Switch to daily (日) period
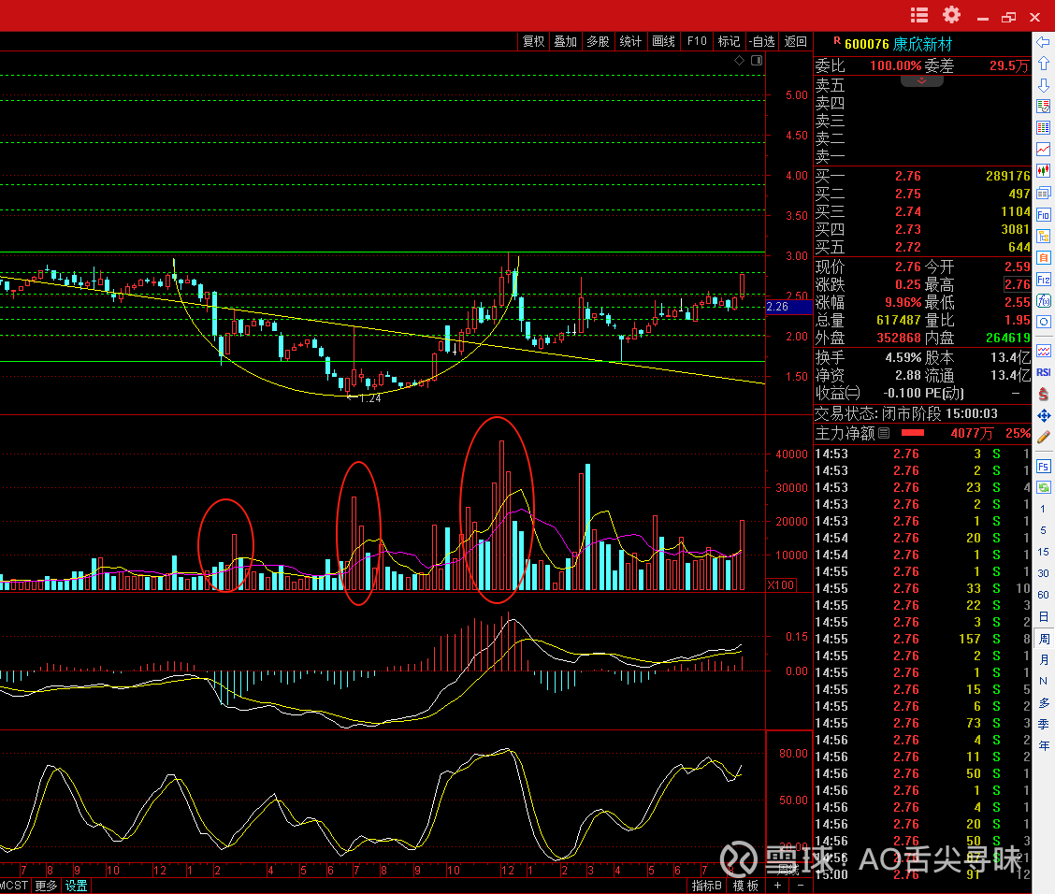 pos(1043,617)
